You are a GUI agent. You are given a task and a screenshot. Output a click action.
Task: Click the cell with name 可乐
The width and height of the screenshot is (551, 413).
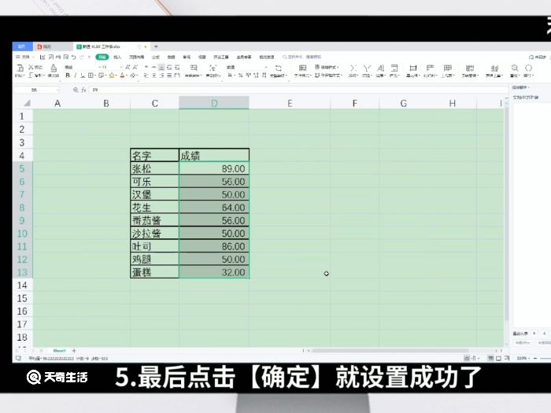(x=154, y=182)
